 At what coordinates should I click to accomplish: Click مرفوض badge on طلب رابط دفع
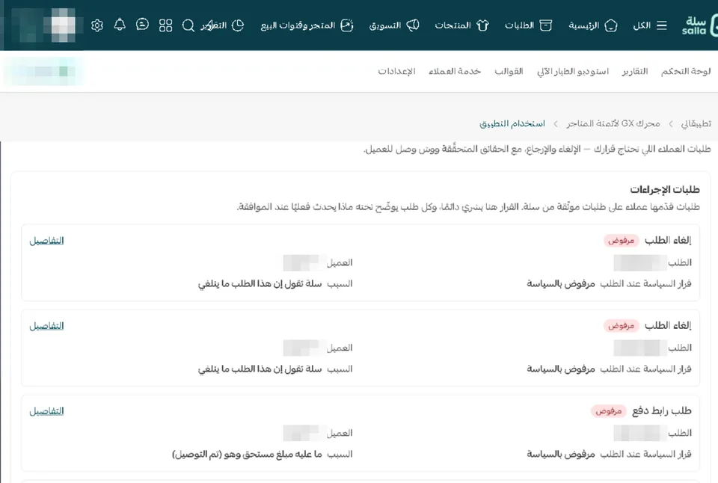tap(608, 411)
